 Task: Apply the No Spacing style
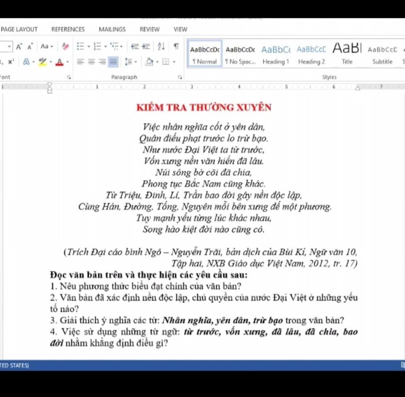[240, 54]
